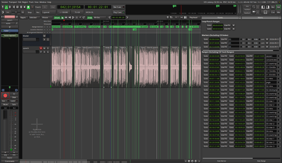Select the grab (hand) mouse tool

click(x=63, y=18)
